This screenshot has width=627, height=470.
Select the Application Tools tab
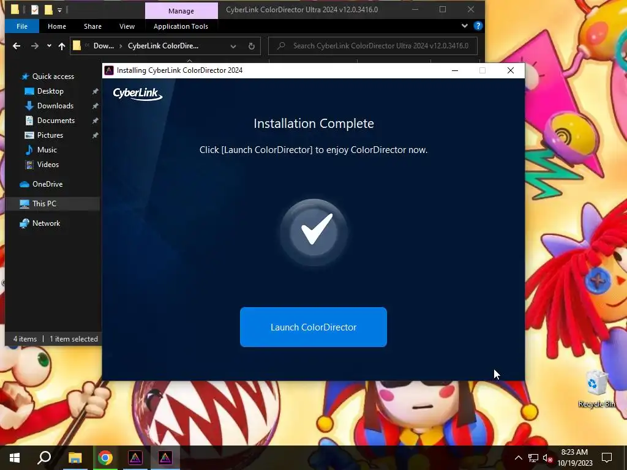[x=181, y=26]
